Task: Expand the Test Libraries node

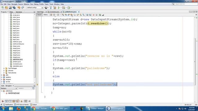Action: tap(4, 73)
